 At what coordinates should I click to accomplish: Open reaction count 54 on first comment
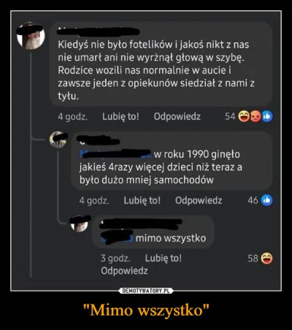230,117
